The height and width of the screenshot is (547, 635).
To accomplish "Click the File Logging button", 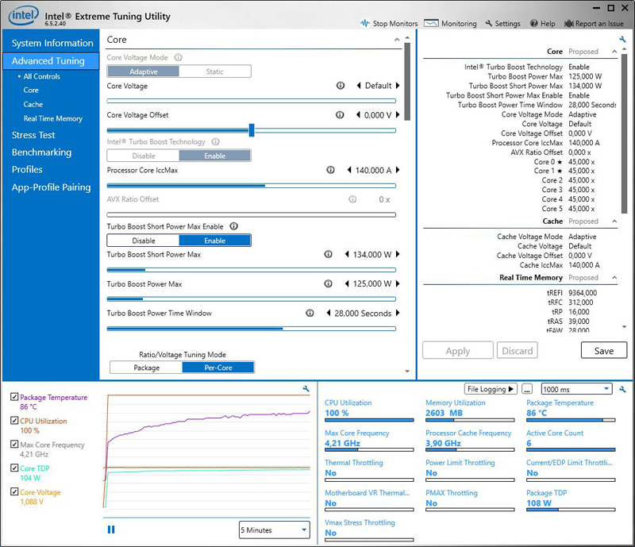I will click(x=491, y=389).
